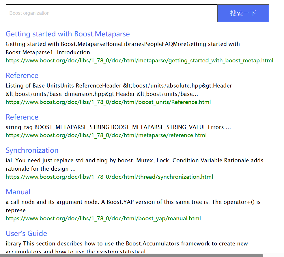Open the thread/synchronization.html URL
Screen dimensions: 284x257
(109, 177)
